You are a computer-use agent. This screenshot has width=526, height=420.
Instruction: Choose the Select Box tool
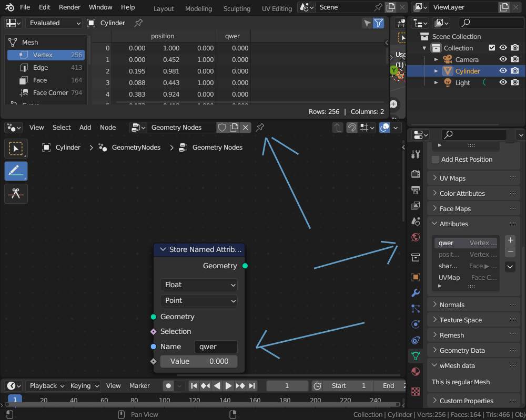point(16,149)
